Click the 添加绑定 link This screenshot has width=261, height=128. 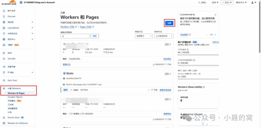[167, 59]
